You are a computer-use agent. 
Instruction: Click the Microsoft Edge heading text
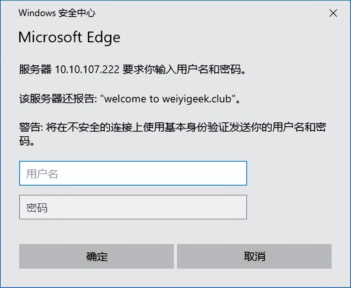[x=69, y=37]
